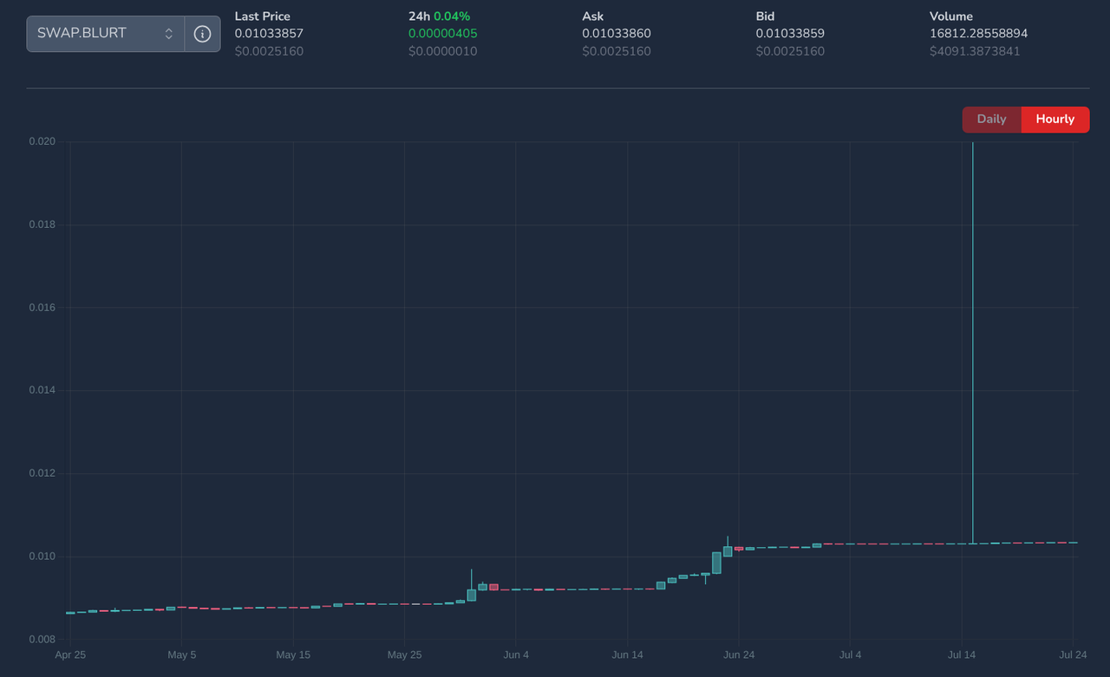Click the Last Price heading
The height and width of the screenshot is (677, 1110).
click(x=263, y=16)
